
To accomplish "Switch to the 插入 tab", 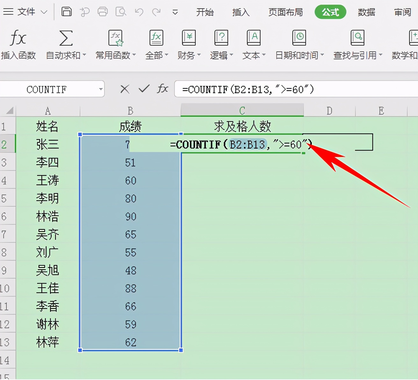I will tap(241, 12).
